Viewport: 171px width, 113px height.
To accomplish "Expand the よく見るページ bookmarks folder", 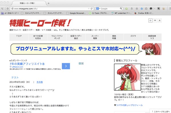I will point(10,13).
